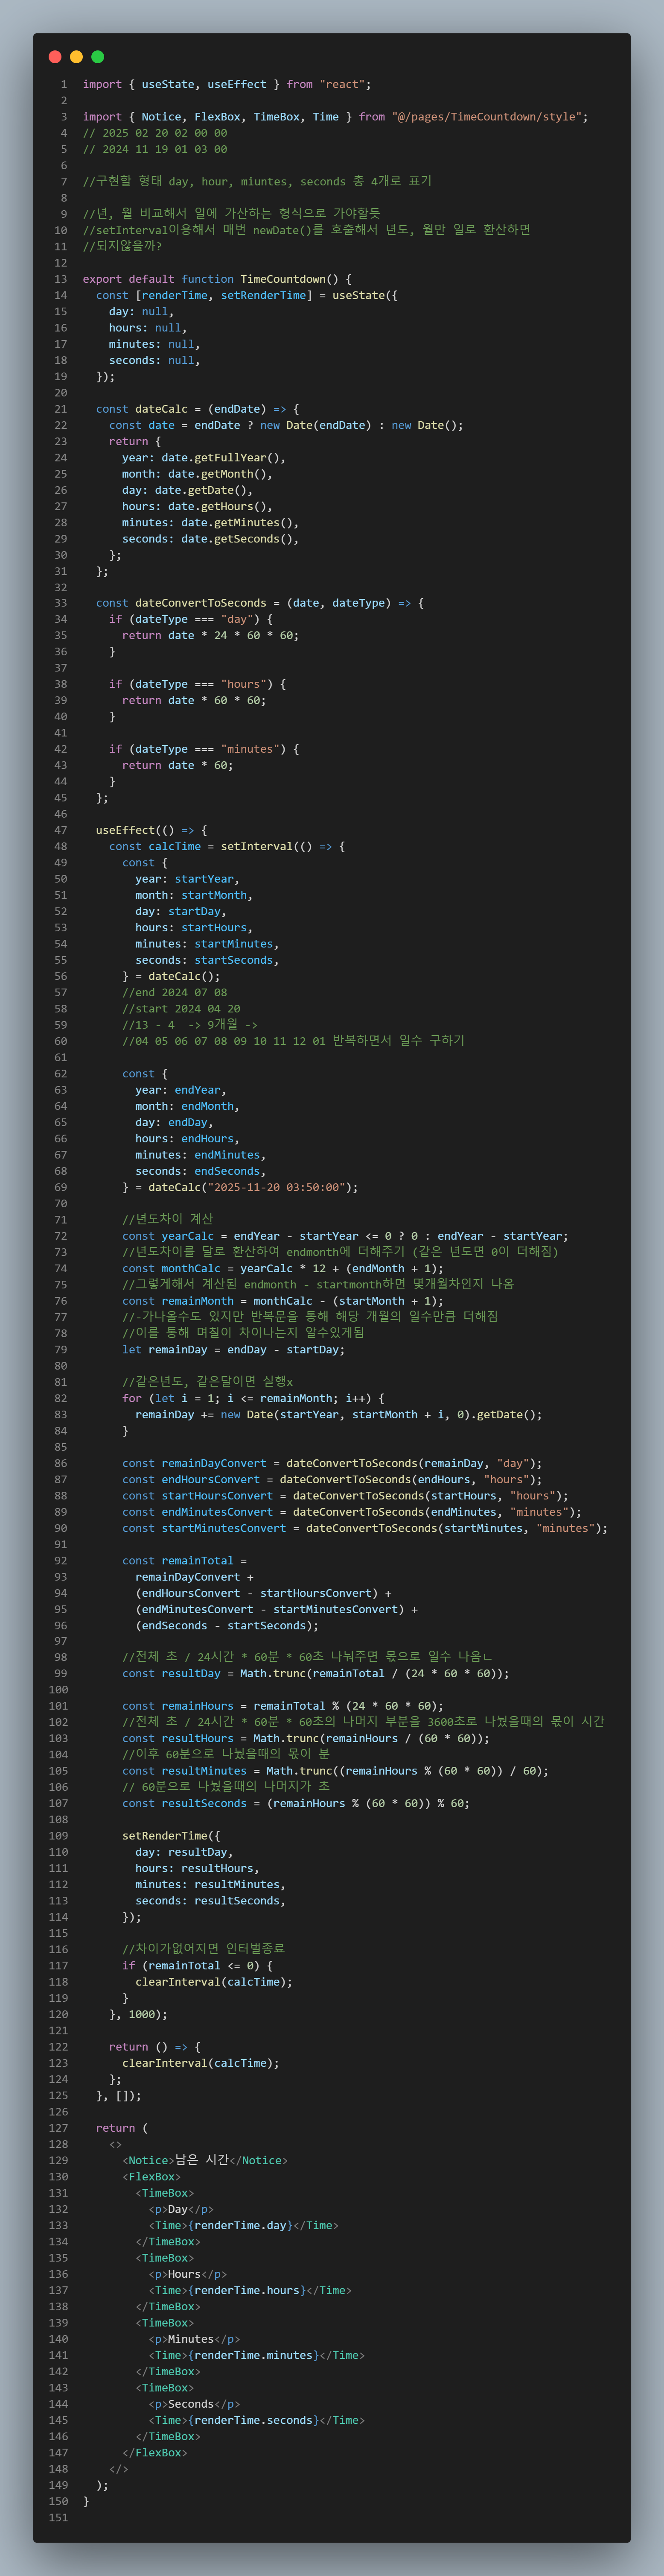664x2576 pixels.
Task: Click the green maximize dot
Action: (98, 57)
